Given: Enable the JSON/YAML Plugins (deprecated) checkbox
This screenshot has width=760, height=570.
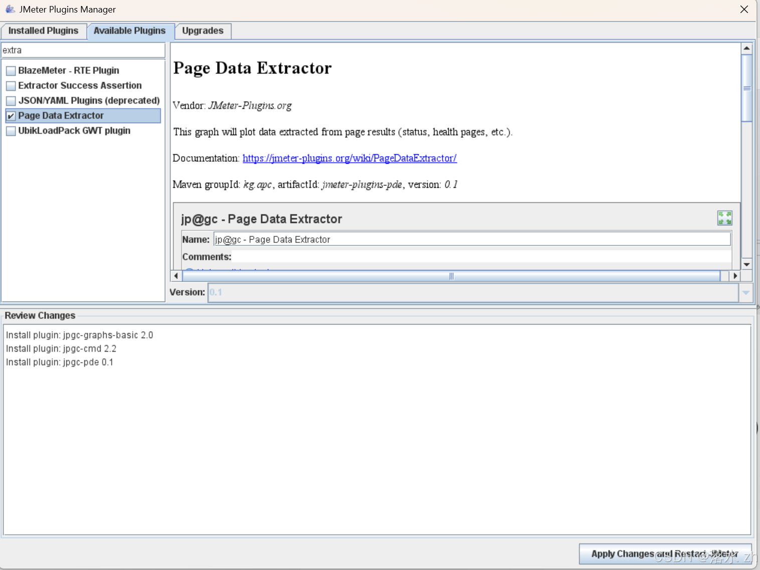Looking at the screenshot, I should click(11, 101).
